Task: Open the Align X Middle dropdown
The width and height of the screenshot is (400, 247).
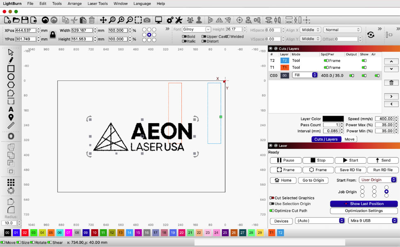Action: (x=310, y=30)
